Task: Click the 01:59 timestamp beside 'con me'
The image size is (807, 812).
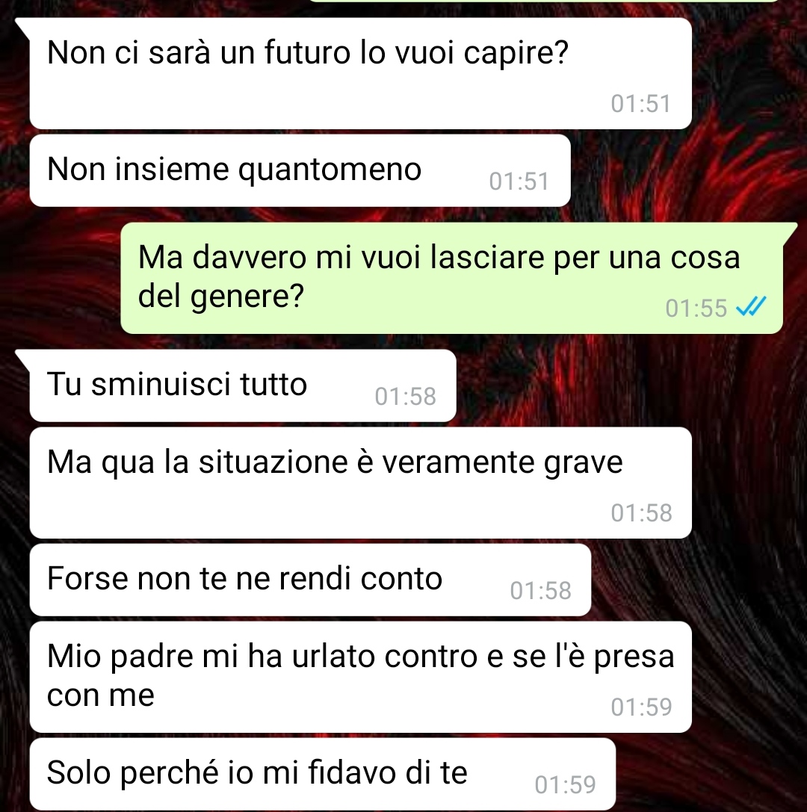Action: [641, 707]
